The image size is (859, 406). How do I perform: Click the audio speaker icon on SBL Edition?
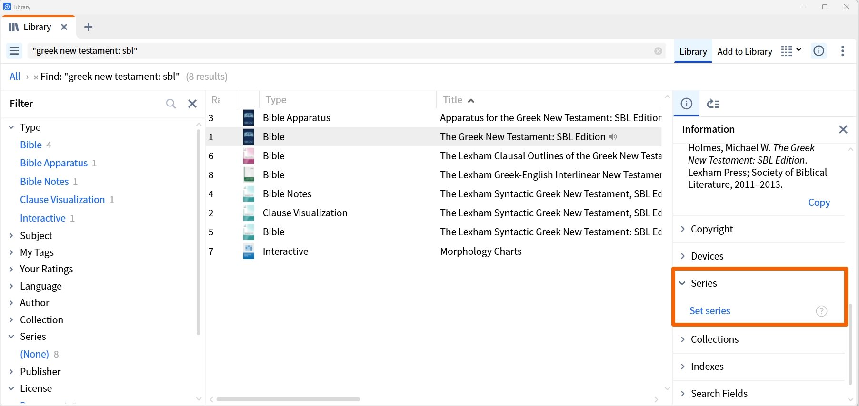[x=613, y=137]
